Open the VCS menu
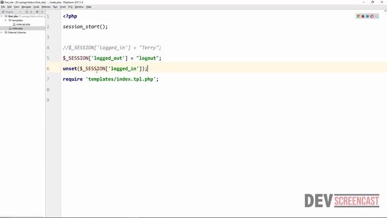The height and width of the screenshot is (218, 387). click(70, 7)
